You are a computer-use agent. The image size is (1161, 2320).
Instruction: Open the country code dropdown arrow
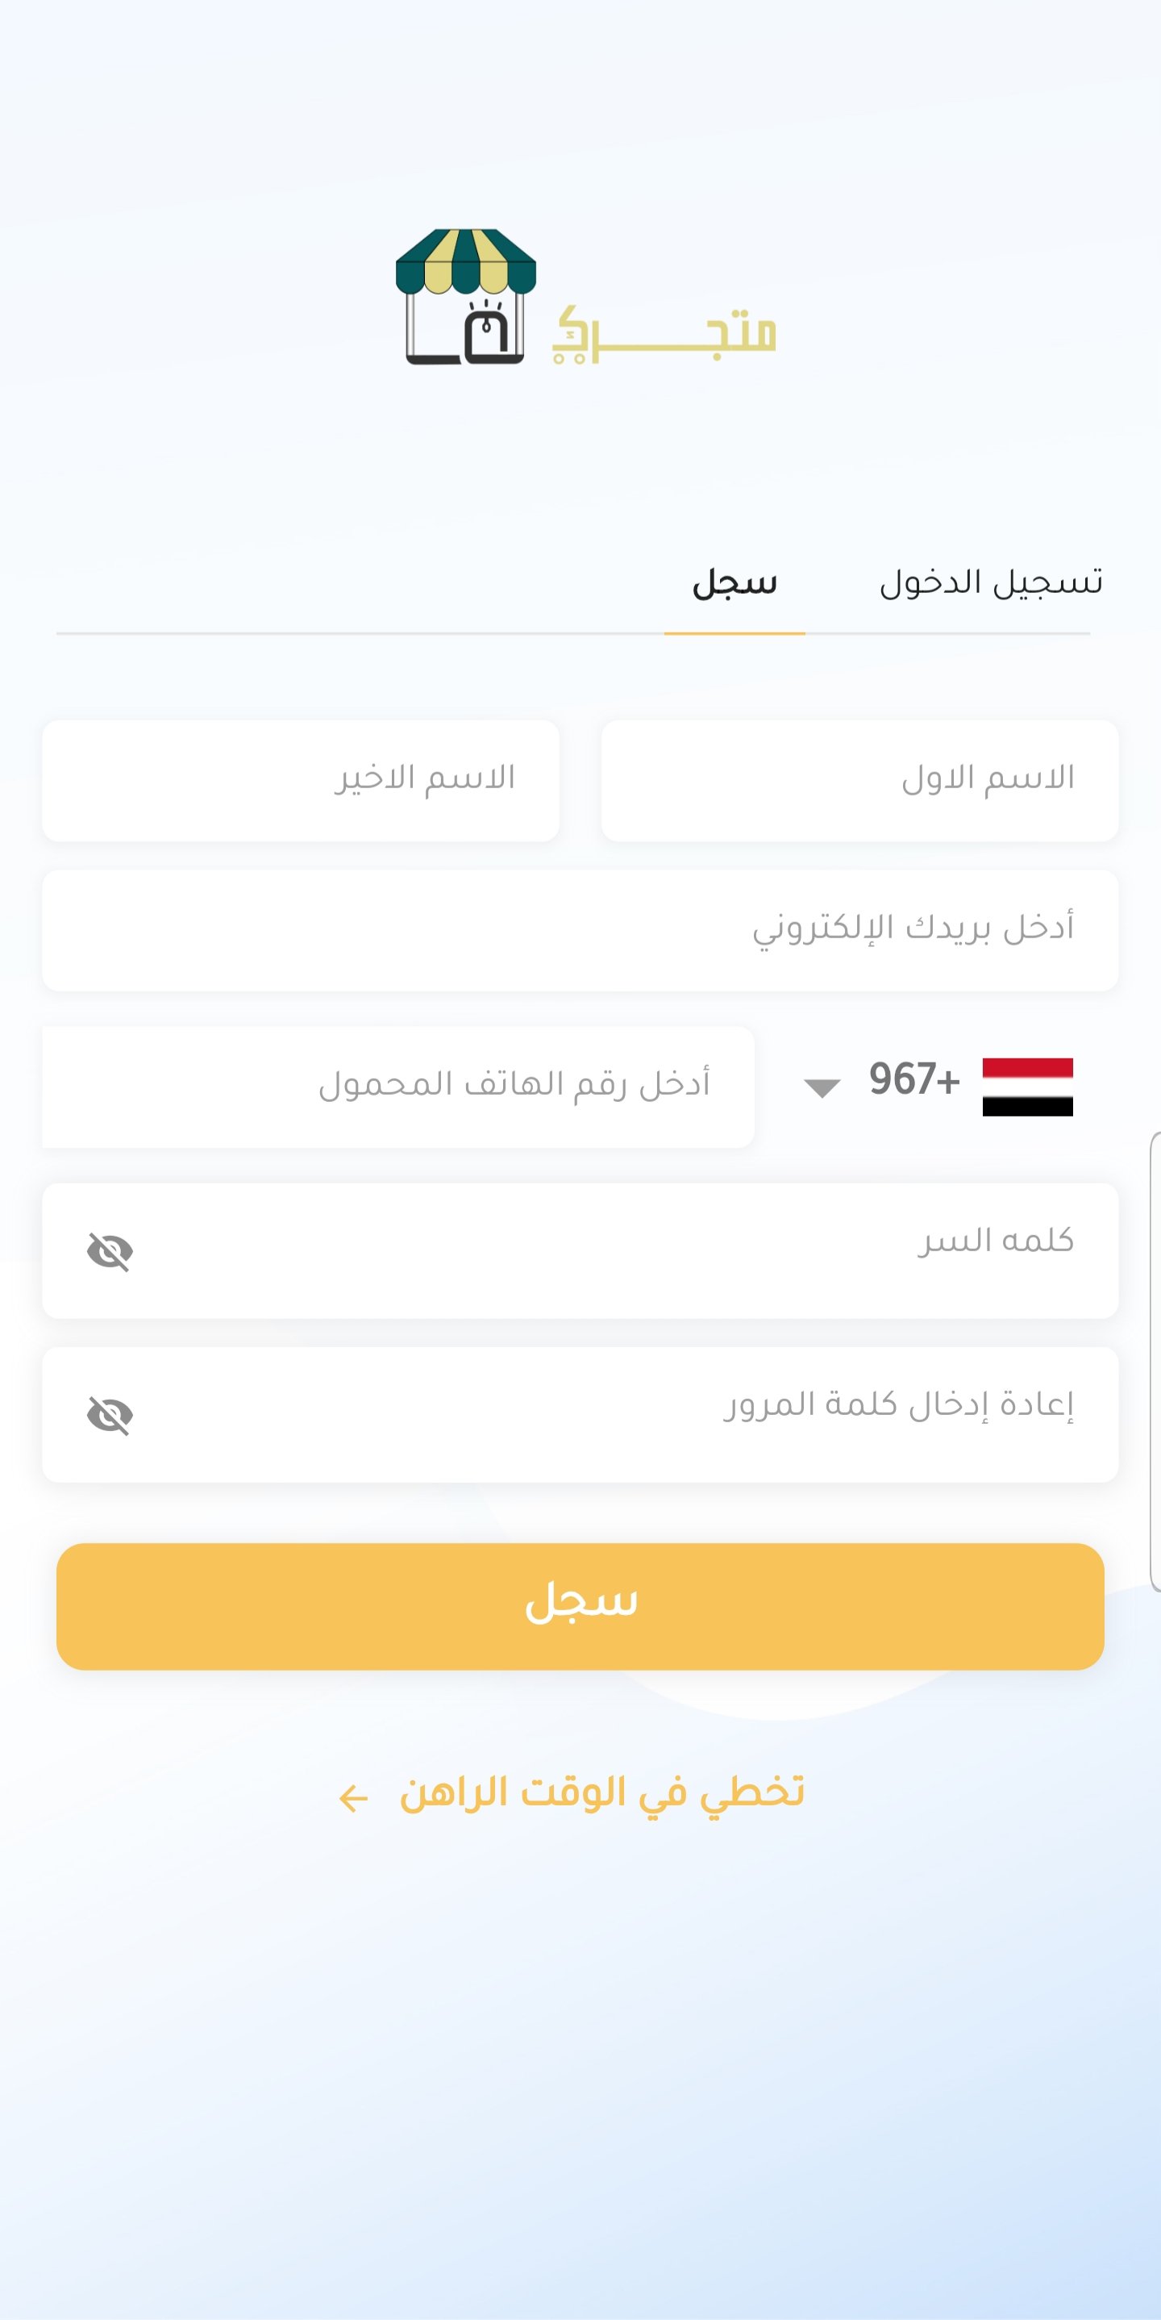[x=821, y=1088]
